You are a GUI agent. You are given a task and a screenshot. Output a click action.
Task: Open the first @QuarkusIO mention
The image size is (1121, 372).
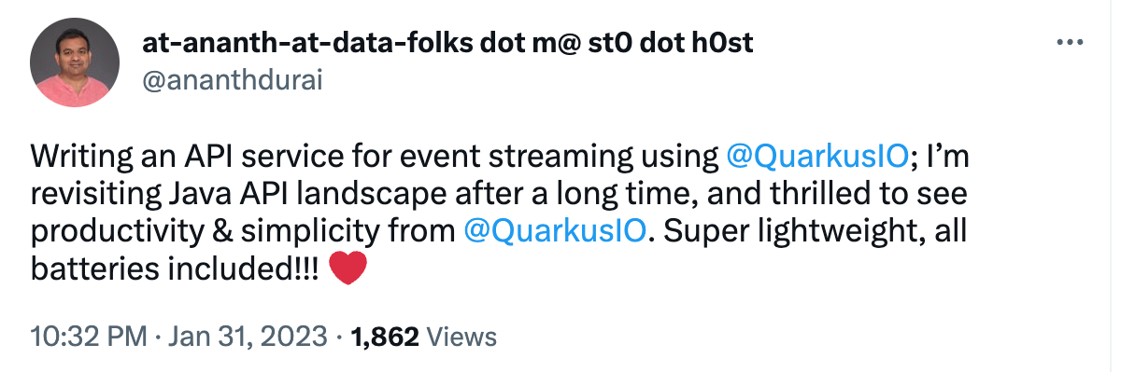click(x=817, y=157)
